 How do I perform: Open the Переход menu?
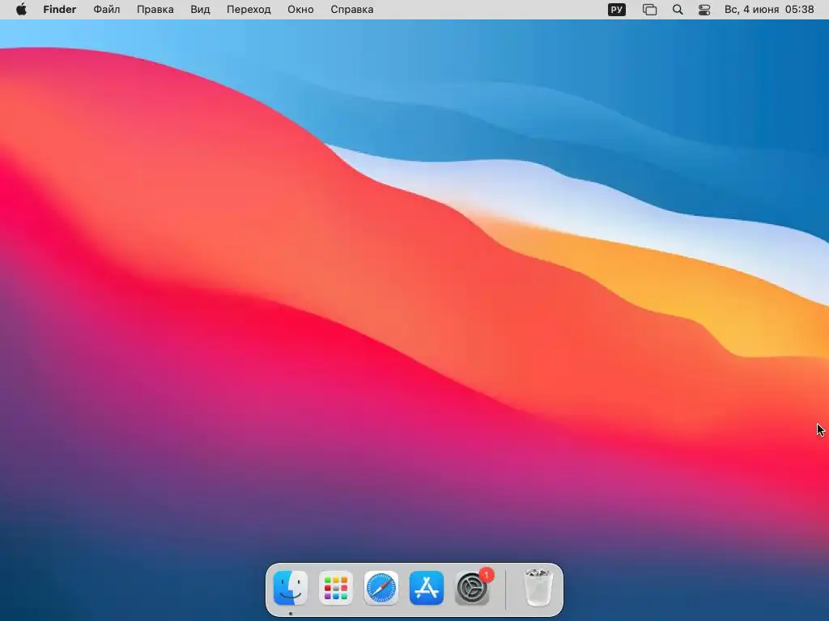point(249,10)
